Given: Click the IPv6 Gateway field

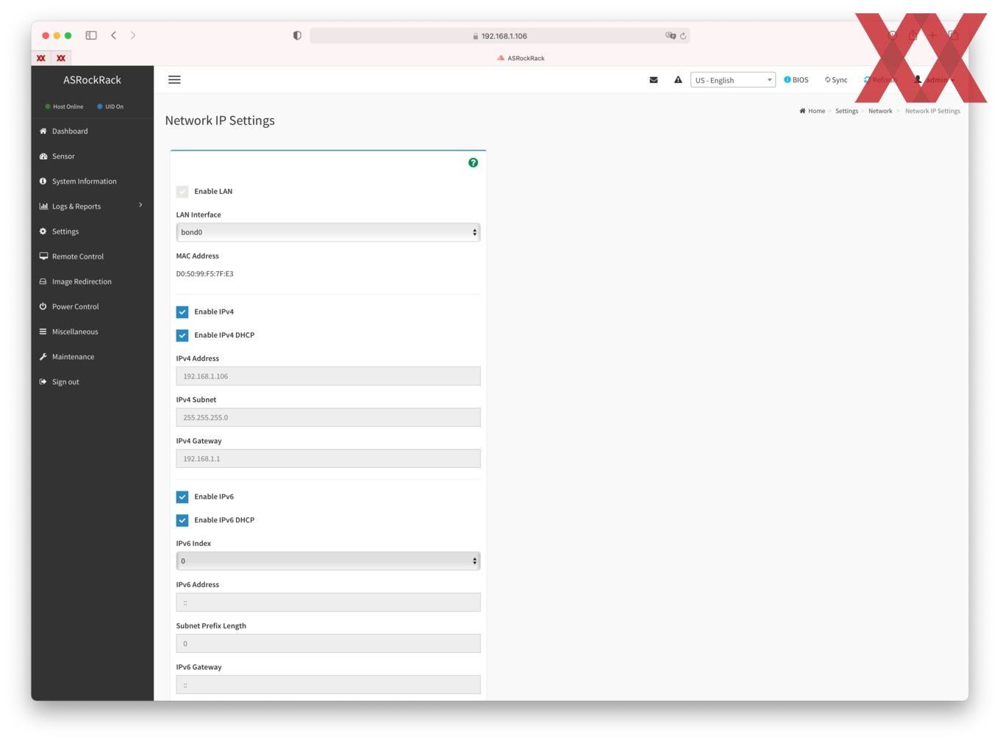Looking at the screenshot, I should (328, 685).
